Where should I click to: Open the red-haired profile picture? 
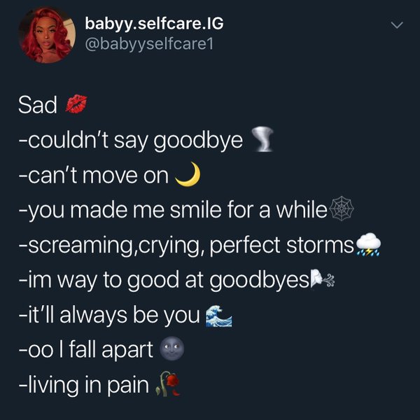[47, 35]
